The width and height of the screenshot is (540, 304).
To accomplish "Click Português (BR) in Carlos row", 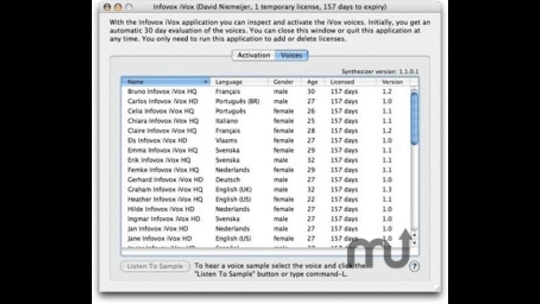I will 237,102.
